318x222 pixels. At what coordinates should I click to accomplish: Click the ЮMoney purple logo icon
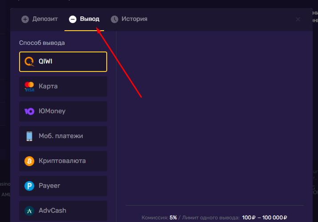pyautogui.click(x=29, y=111)
